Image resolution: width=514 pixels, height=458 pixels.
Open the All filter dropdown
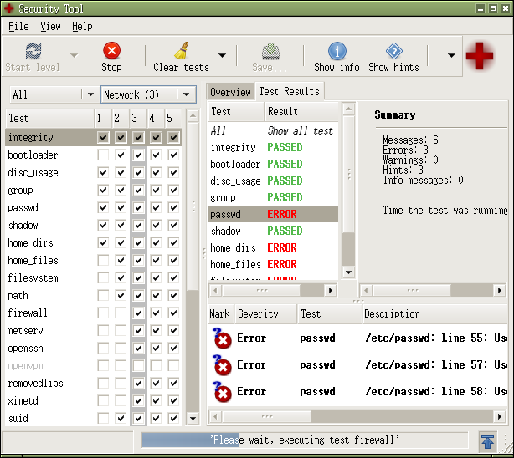click(x=54, y=94)
